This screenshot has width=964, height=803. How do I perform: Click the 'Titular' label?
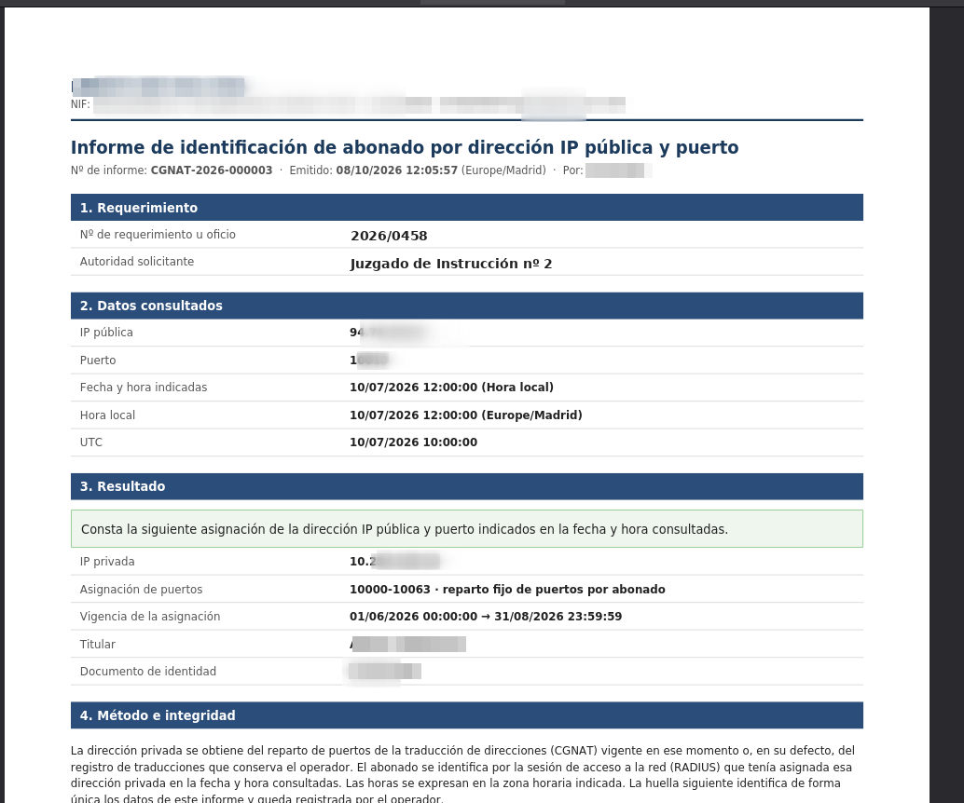(98, 645)
